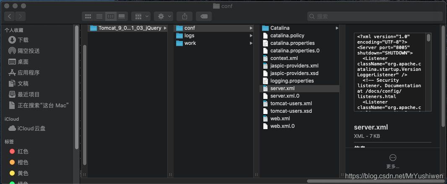Click disclosure arrow next to logs
This screenshot has height=184, width=447.
[251, 36]
